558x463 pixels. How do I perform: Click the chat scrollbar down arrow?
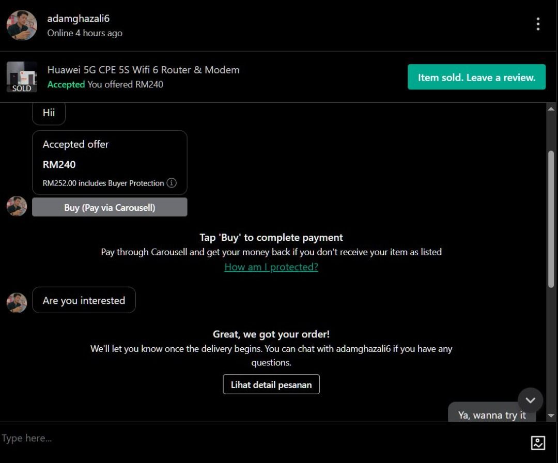551,415
